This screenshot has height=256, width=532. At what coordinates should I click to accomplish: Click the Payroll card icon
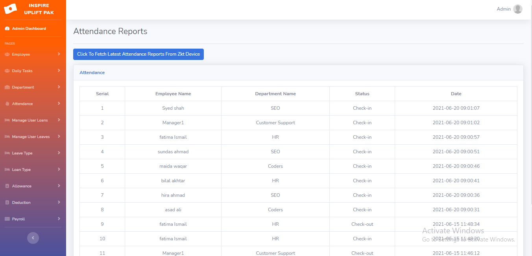pos(7,219)
